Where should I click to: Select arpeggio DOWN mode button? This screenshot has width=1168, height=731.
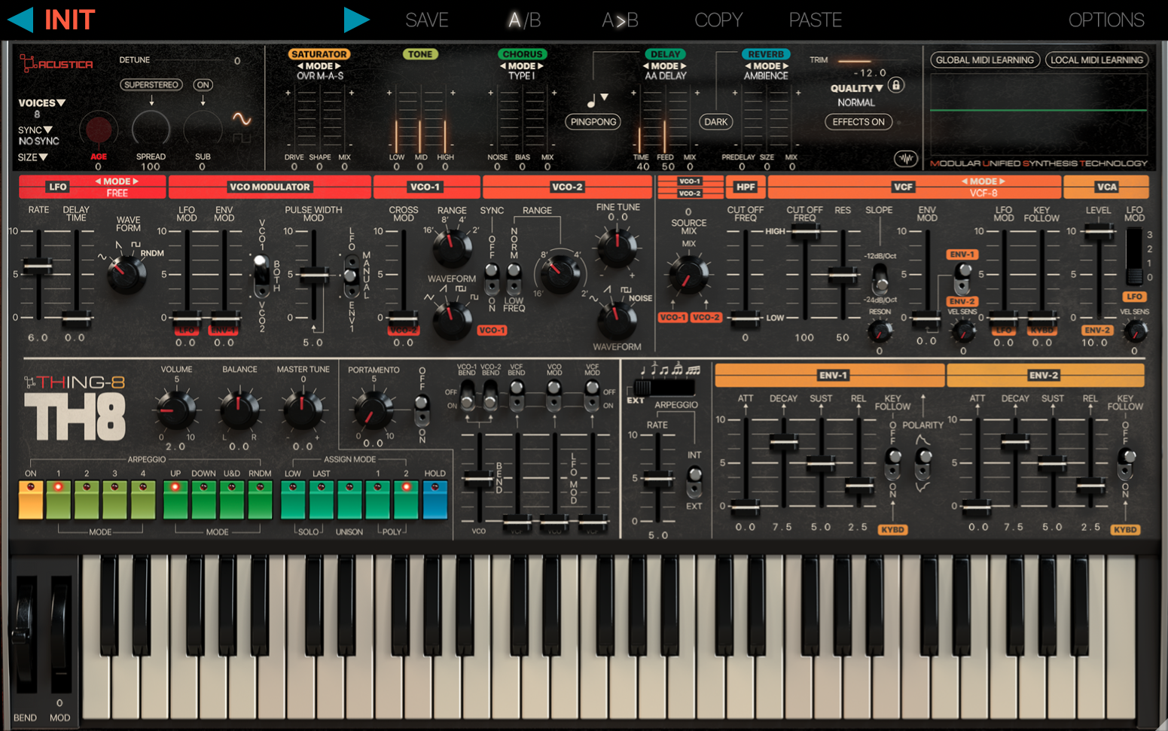click(203, 500)
